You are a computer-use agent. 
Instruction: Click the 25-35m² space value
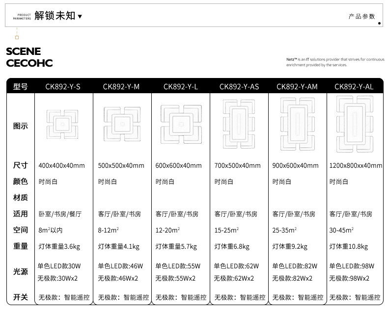(284, 230)
